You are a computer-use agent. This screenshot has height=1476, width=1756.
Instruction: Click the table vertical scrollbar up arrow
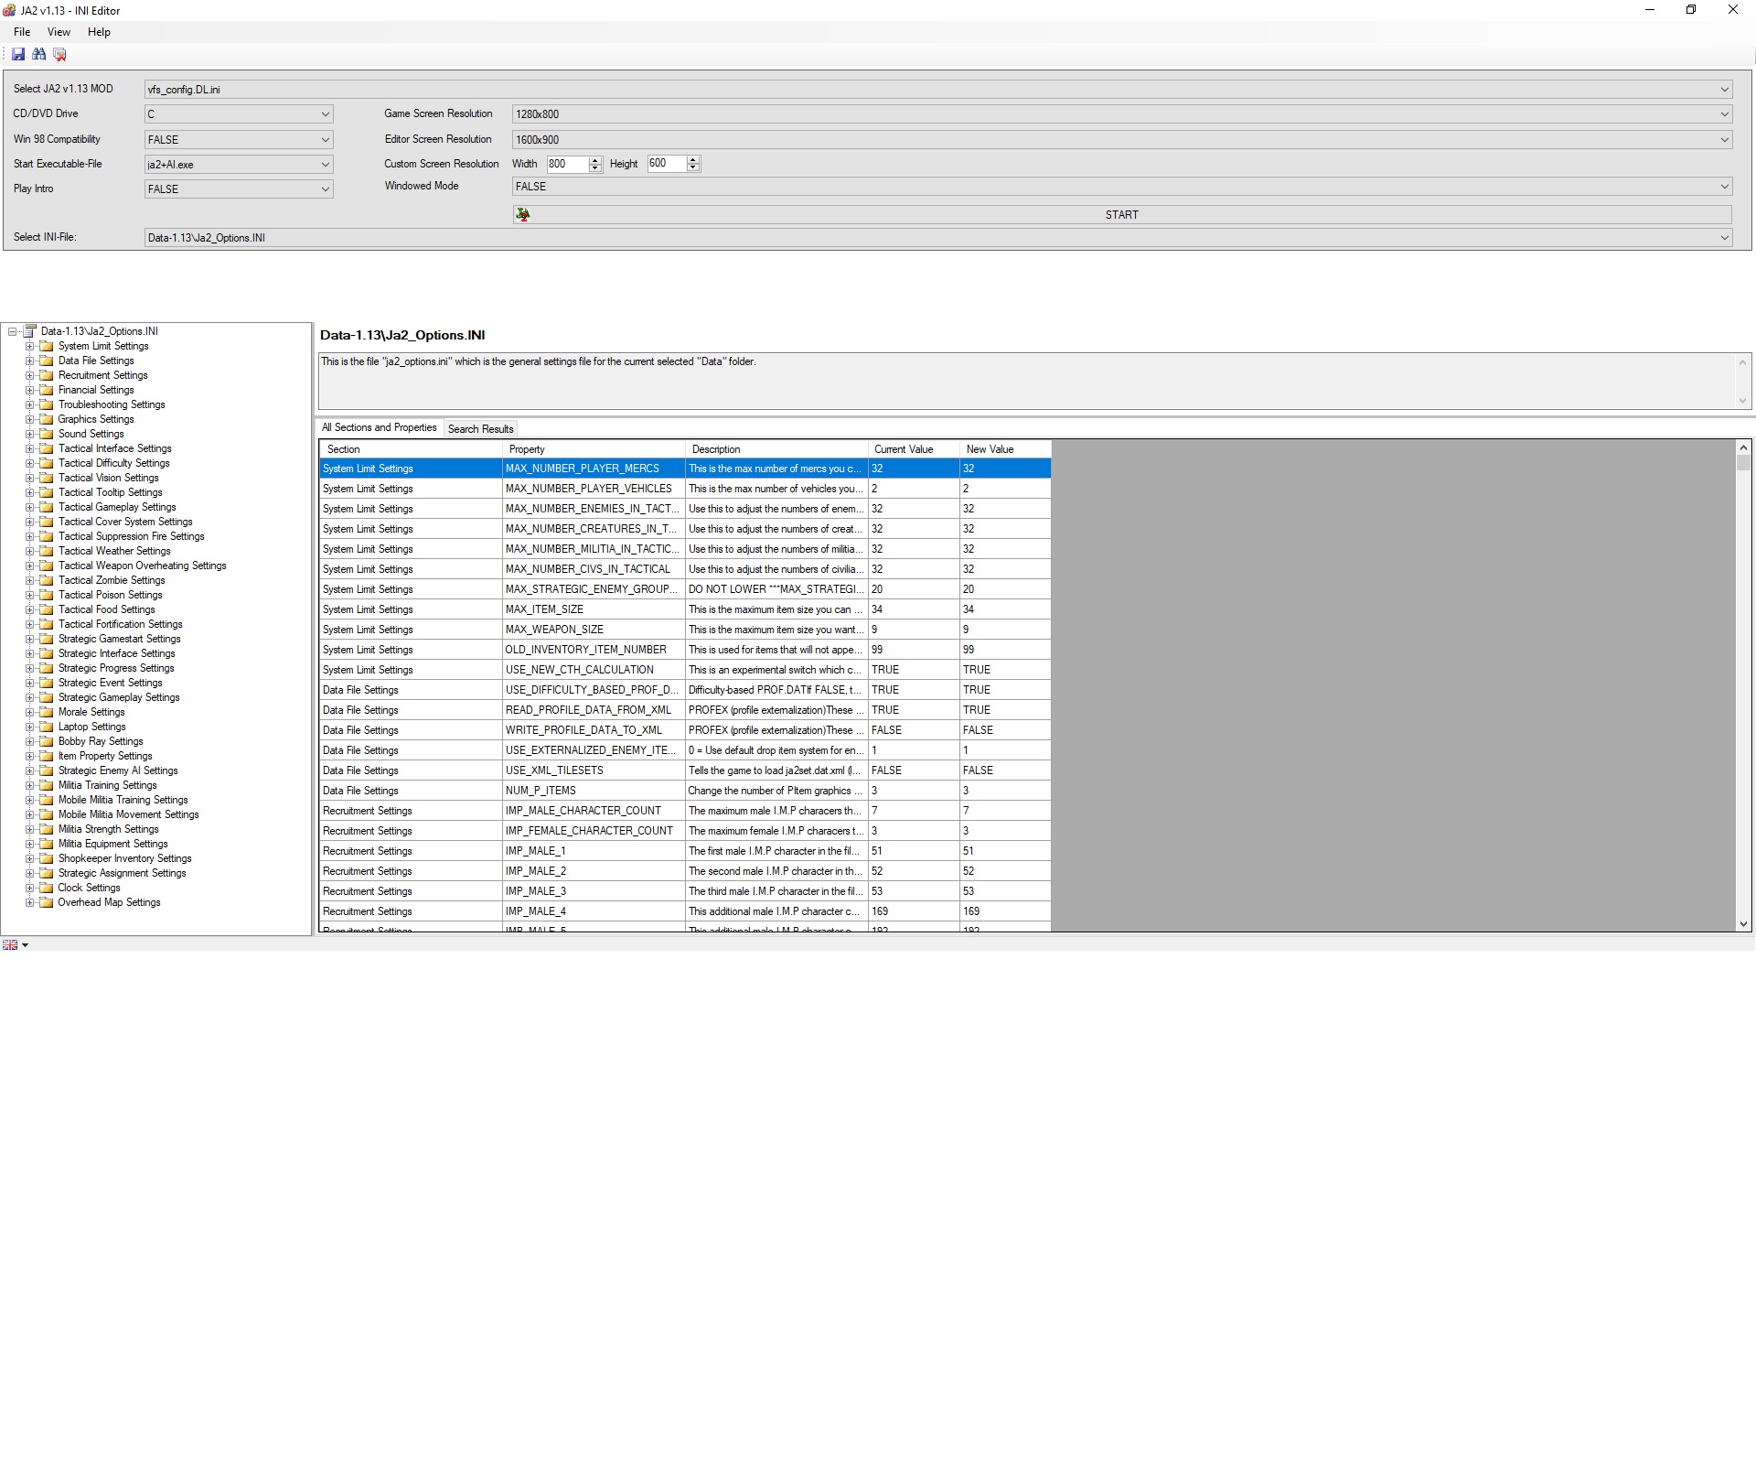(x=1743, y=448)
